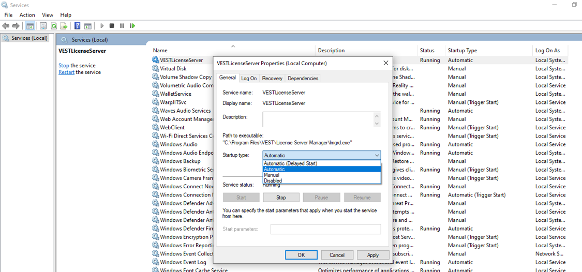
Task: Sort by the Log On As column header
Action: point(550,51)
